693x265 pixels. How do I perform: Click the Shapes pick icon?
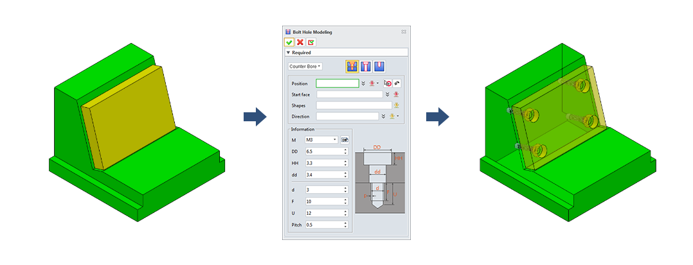(x=397, y=105)
